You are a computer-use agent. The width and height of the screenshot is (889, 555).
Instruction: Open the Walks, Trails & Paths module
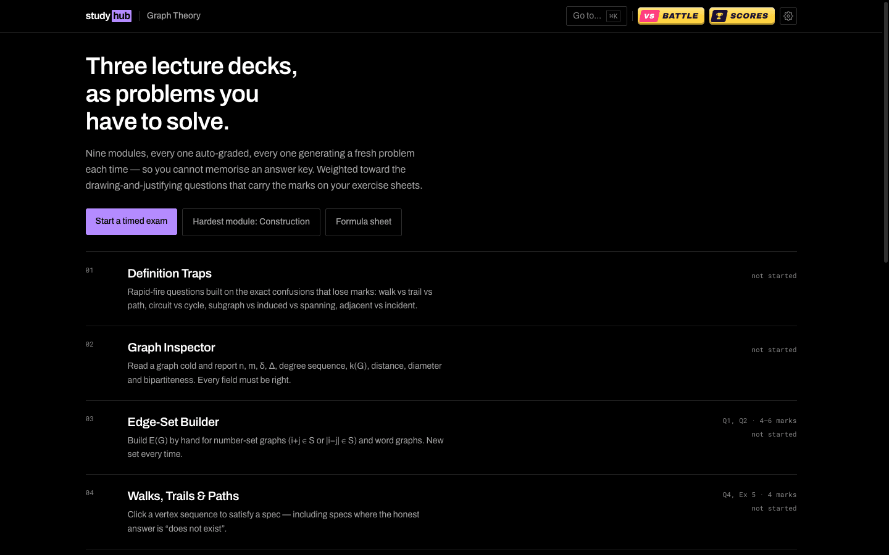[441, 512]
